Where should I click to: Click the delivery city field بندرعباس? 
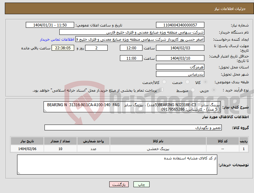[180, 74]
